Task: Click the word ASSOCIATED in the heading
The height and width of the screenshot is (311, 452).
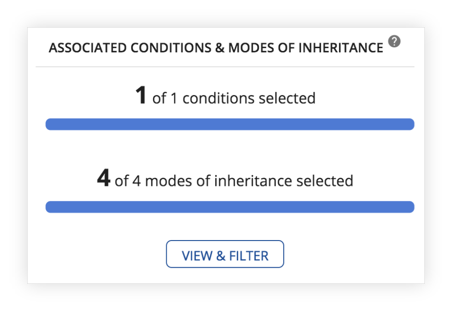Action: pyautogui.click(x=88, y=48)
